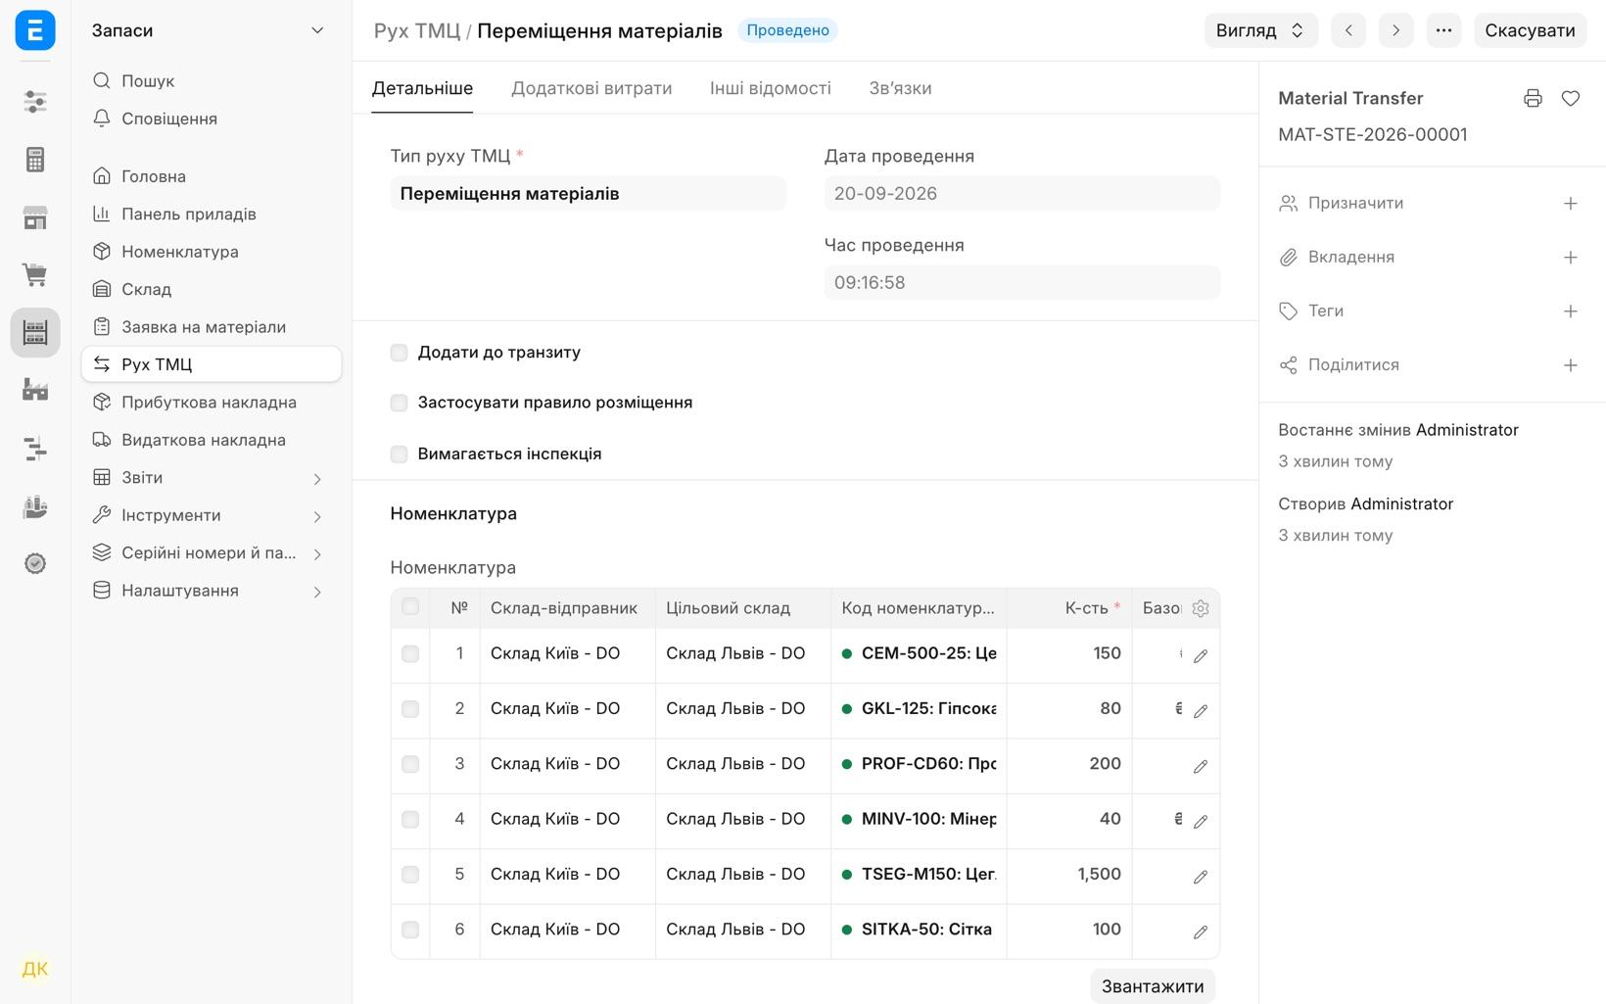Image resolution: width=1606 pixels, height=1004 pixels.
Task: Select row 2 GKL-125 checkbox
Action: (x=410, y=709)
